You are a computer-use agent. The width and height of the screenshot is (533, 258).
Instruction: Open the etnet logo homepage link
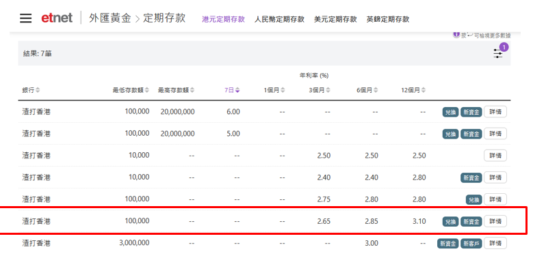[57, 18]
